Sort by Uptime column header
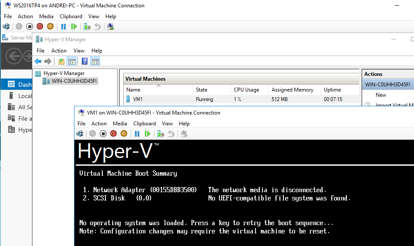This screenshot has height=246, width=414. [340, 90]
